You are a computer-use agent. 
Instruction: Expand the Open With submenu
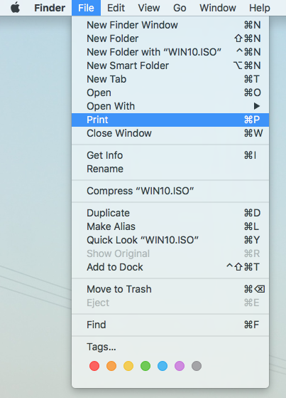(x=170, y=106)
